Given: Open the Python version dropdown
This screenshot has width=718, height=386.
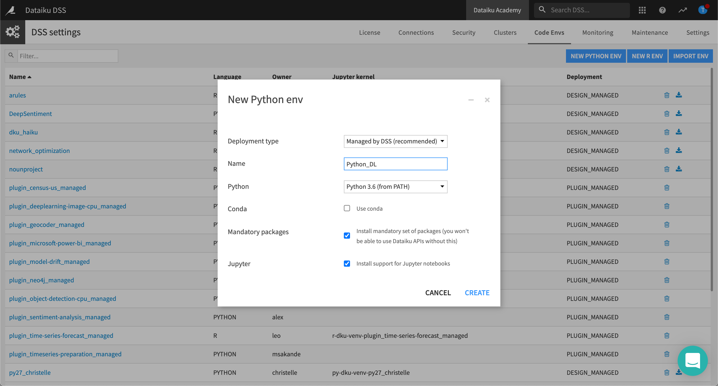Looking at the screenshot, I should point(395,187).
